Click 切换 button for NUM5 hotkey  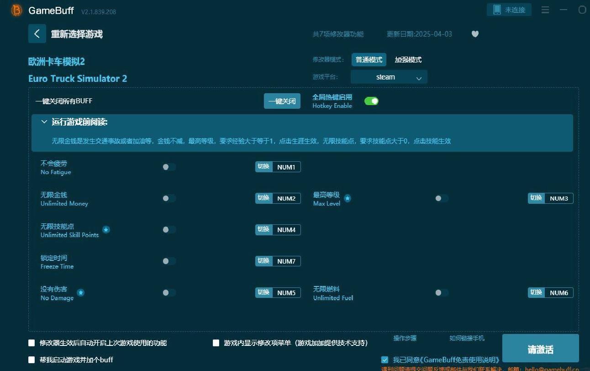coord(263,292)
